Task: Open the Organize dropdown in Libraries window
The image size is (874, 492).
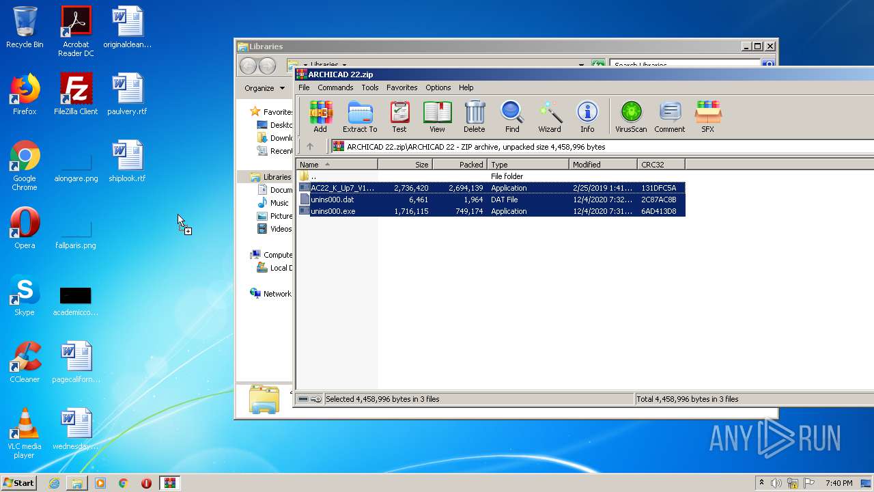Action: pos(265,88)
